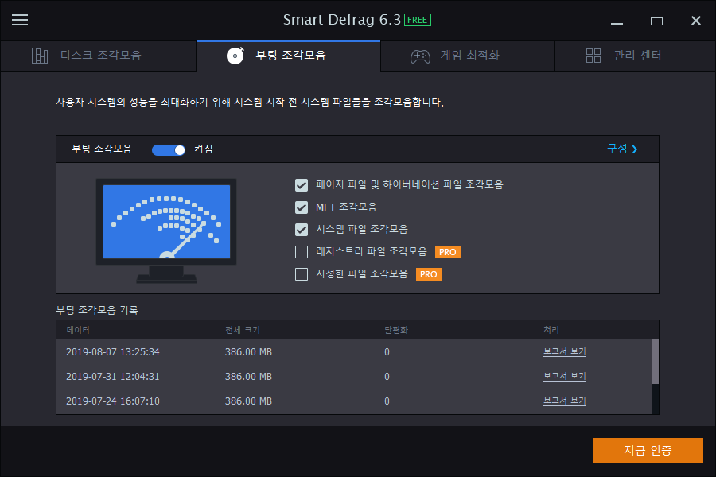Click the PRO badge next to 지정한 파일 조각모음
This screenshot has height=477, width=716.
pyautogui.click(x=428, y=274)
